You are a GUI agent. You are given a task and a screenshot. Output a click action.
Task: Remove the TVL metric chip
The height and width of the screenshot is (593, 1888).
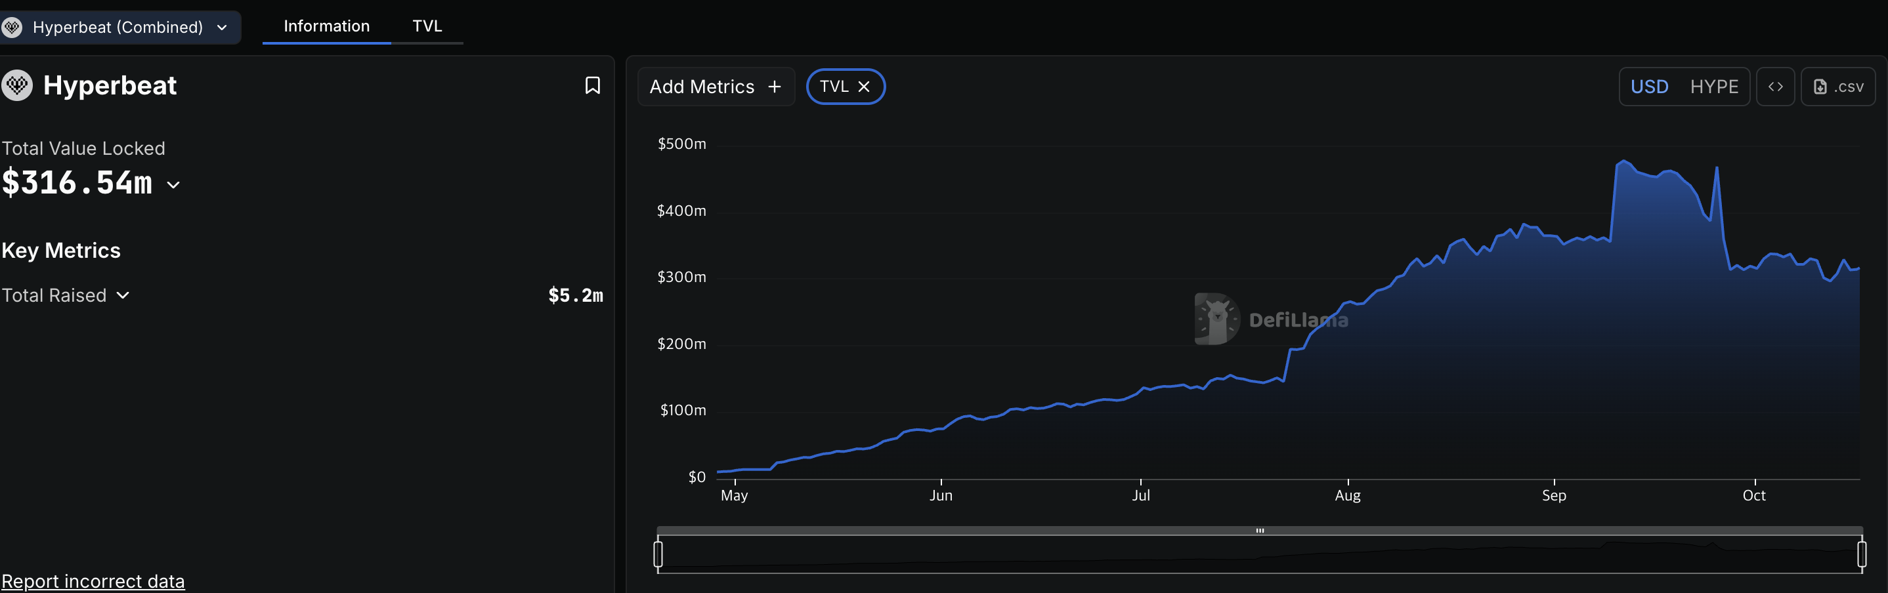(864, 87)
